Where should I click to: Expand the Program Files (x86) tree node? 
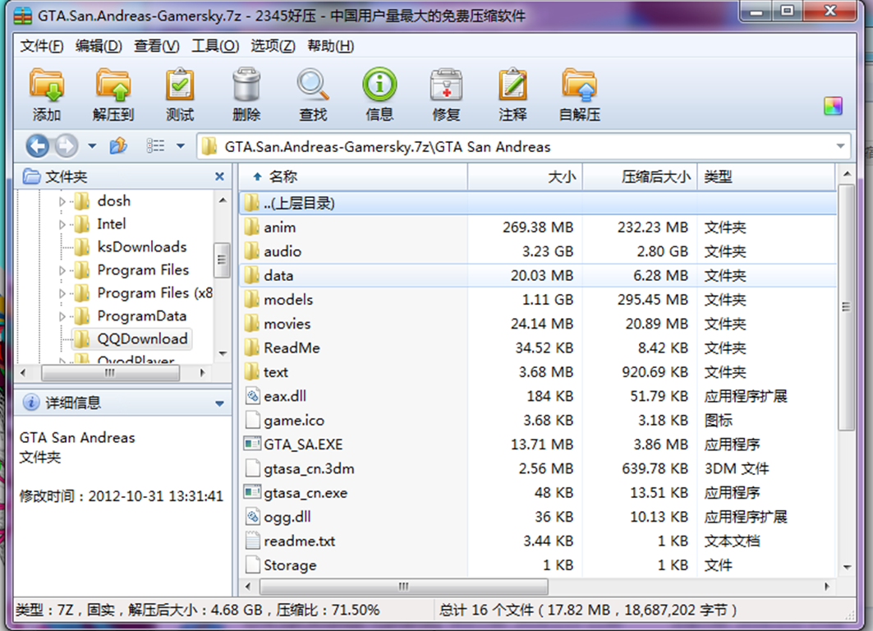pyautogui.click(x=62, y=293)
